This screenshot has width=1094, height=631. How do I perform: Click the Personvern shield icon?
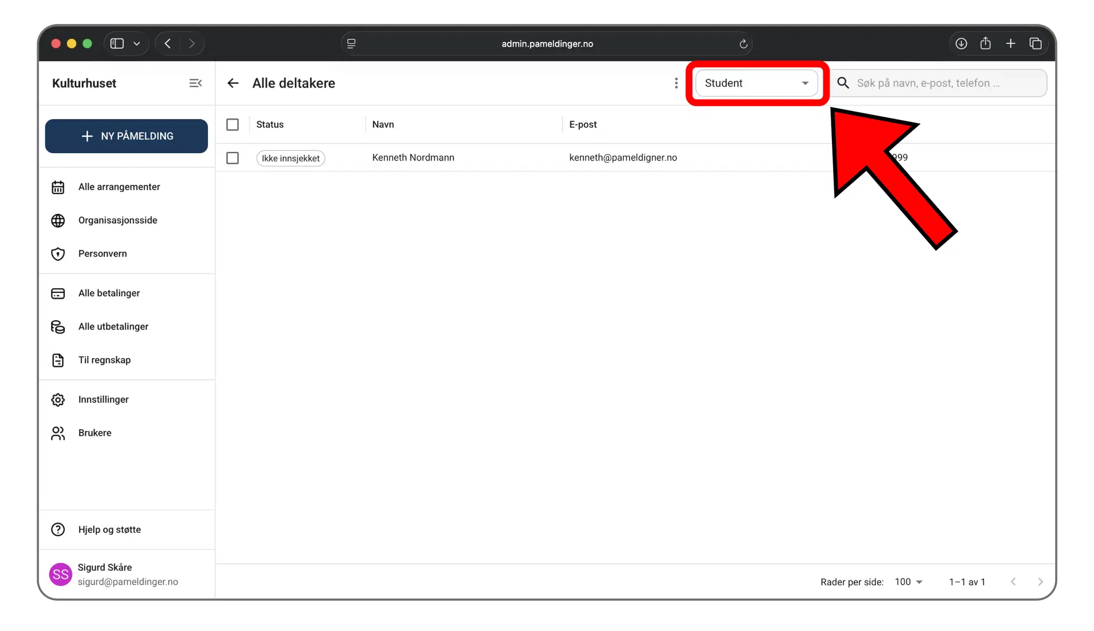(58, 254)
